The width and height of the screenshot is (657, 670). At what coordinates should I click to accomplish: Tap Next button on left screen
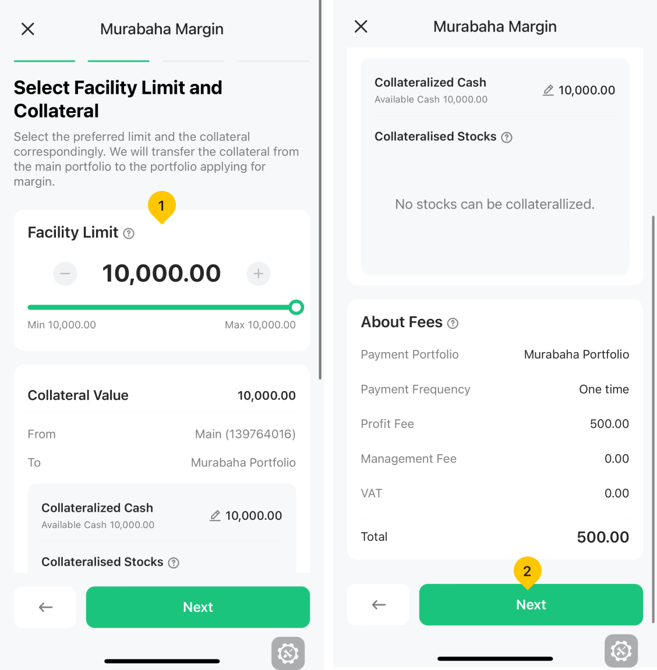point(198,607)
